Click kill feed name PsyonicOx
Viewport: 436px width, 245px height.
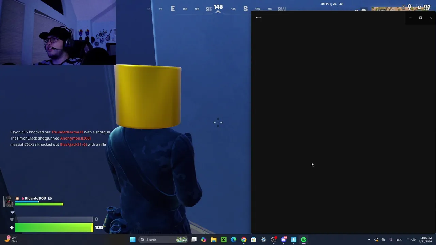pos(19,132)
